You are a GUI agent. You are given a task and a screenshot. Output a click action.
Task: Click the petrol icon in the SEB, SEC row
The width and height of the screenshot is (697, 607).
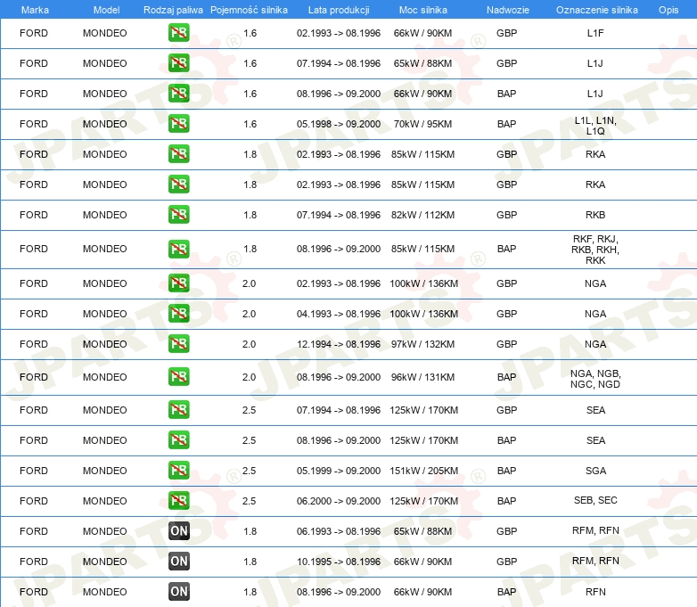click(x=178, y=500)
